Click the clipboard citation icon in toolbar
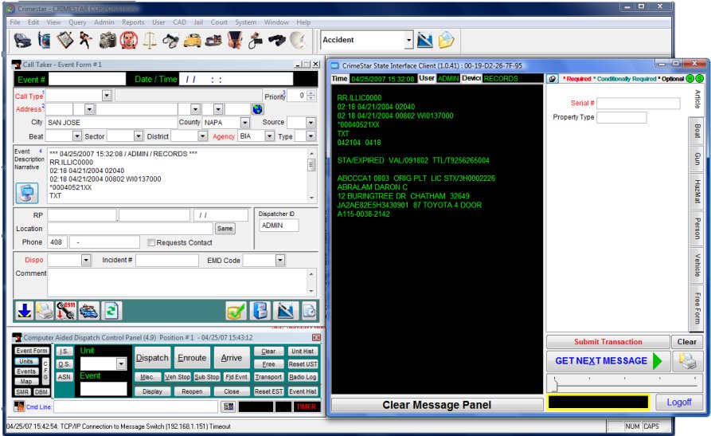Image resolution: width=711 pixels, height=436 pixels. pos(64,40)
